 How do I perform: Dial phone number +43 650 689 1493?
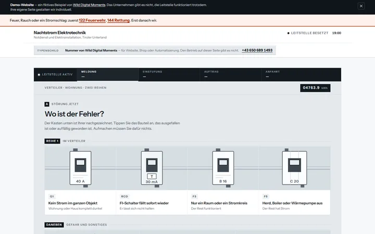tap(257, 50)
